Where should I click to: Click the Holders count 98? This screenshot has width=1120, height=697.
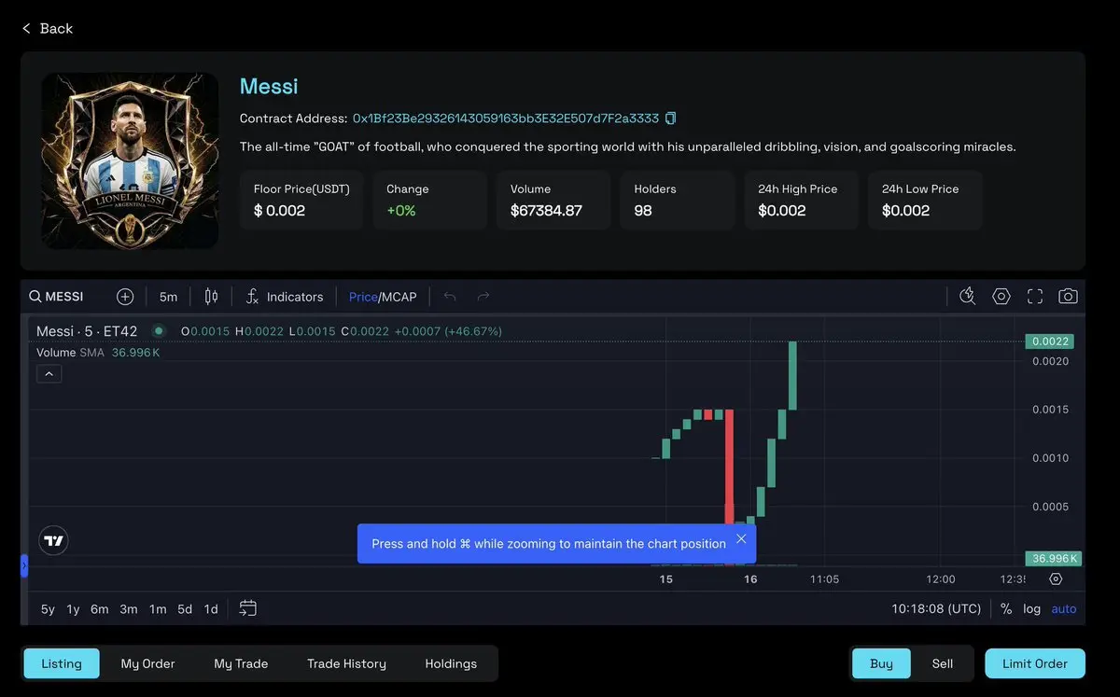pos(643,211)
